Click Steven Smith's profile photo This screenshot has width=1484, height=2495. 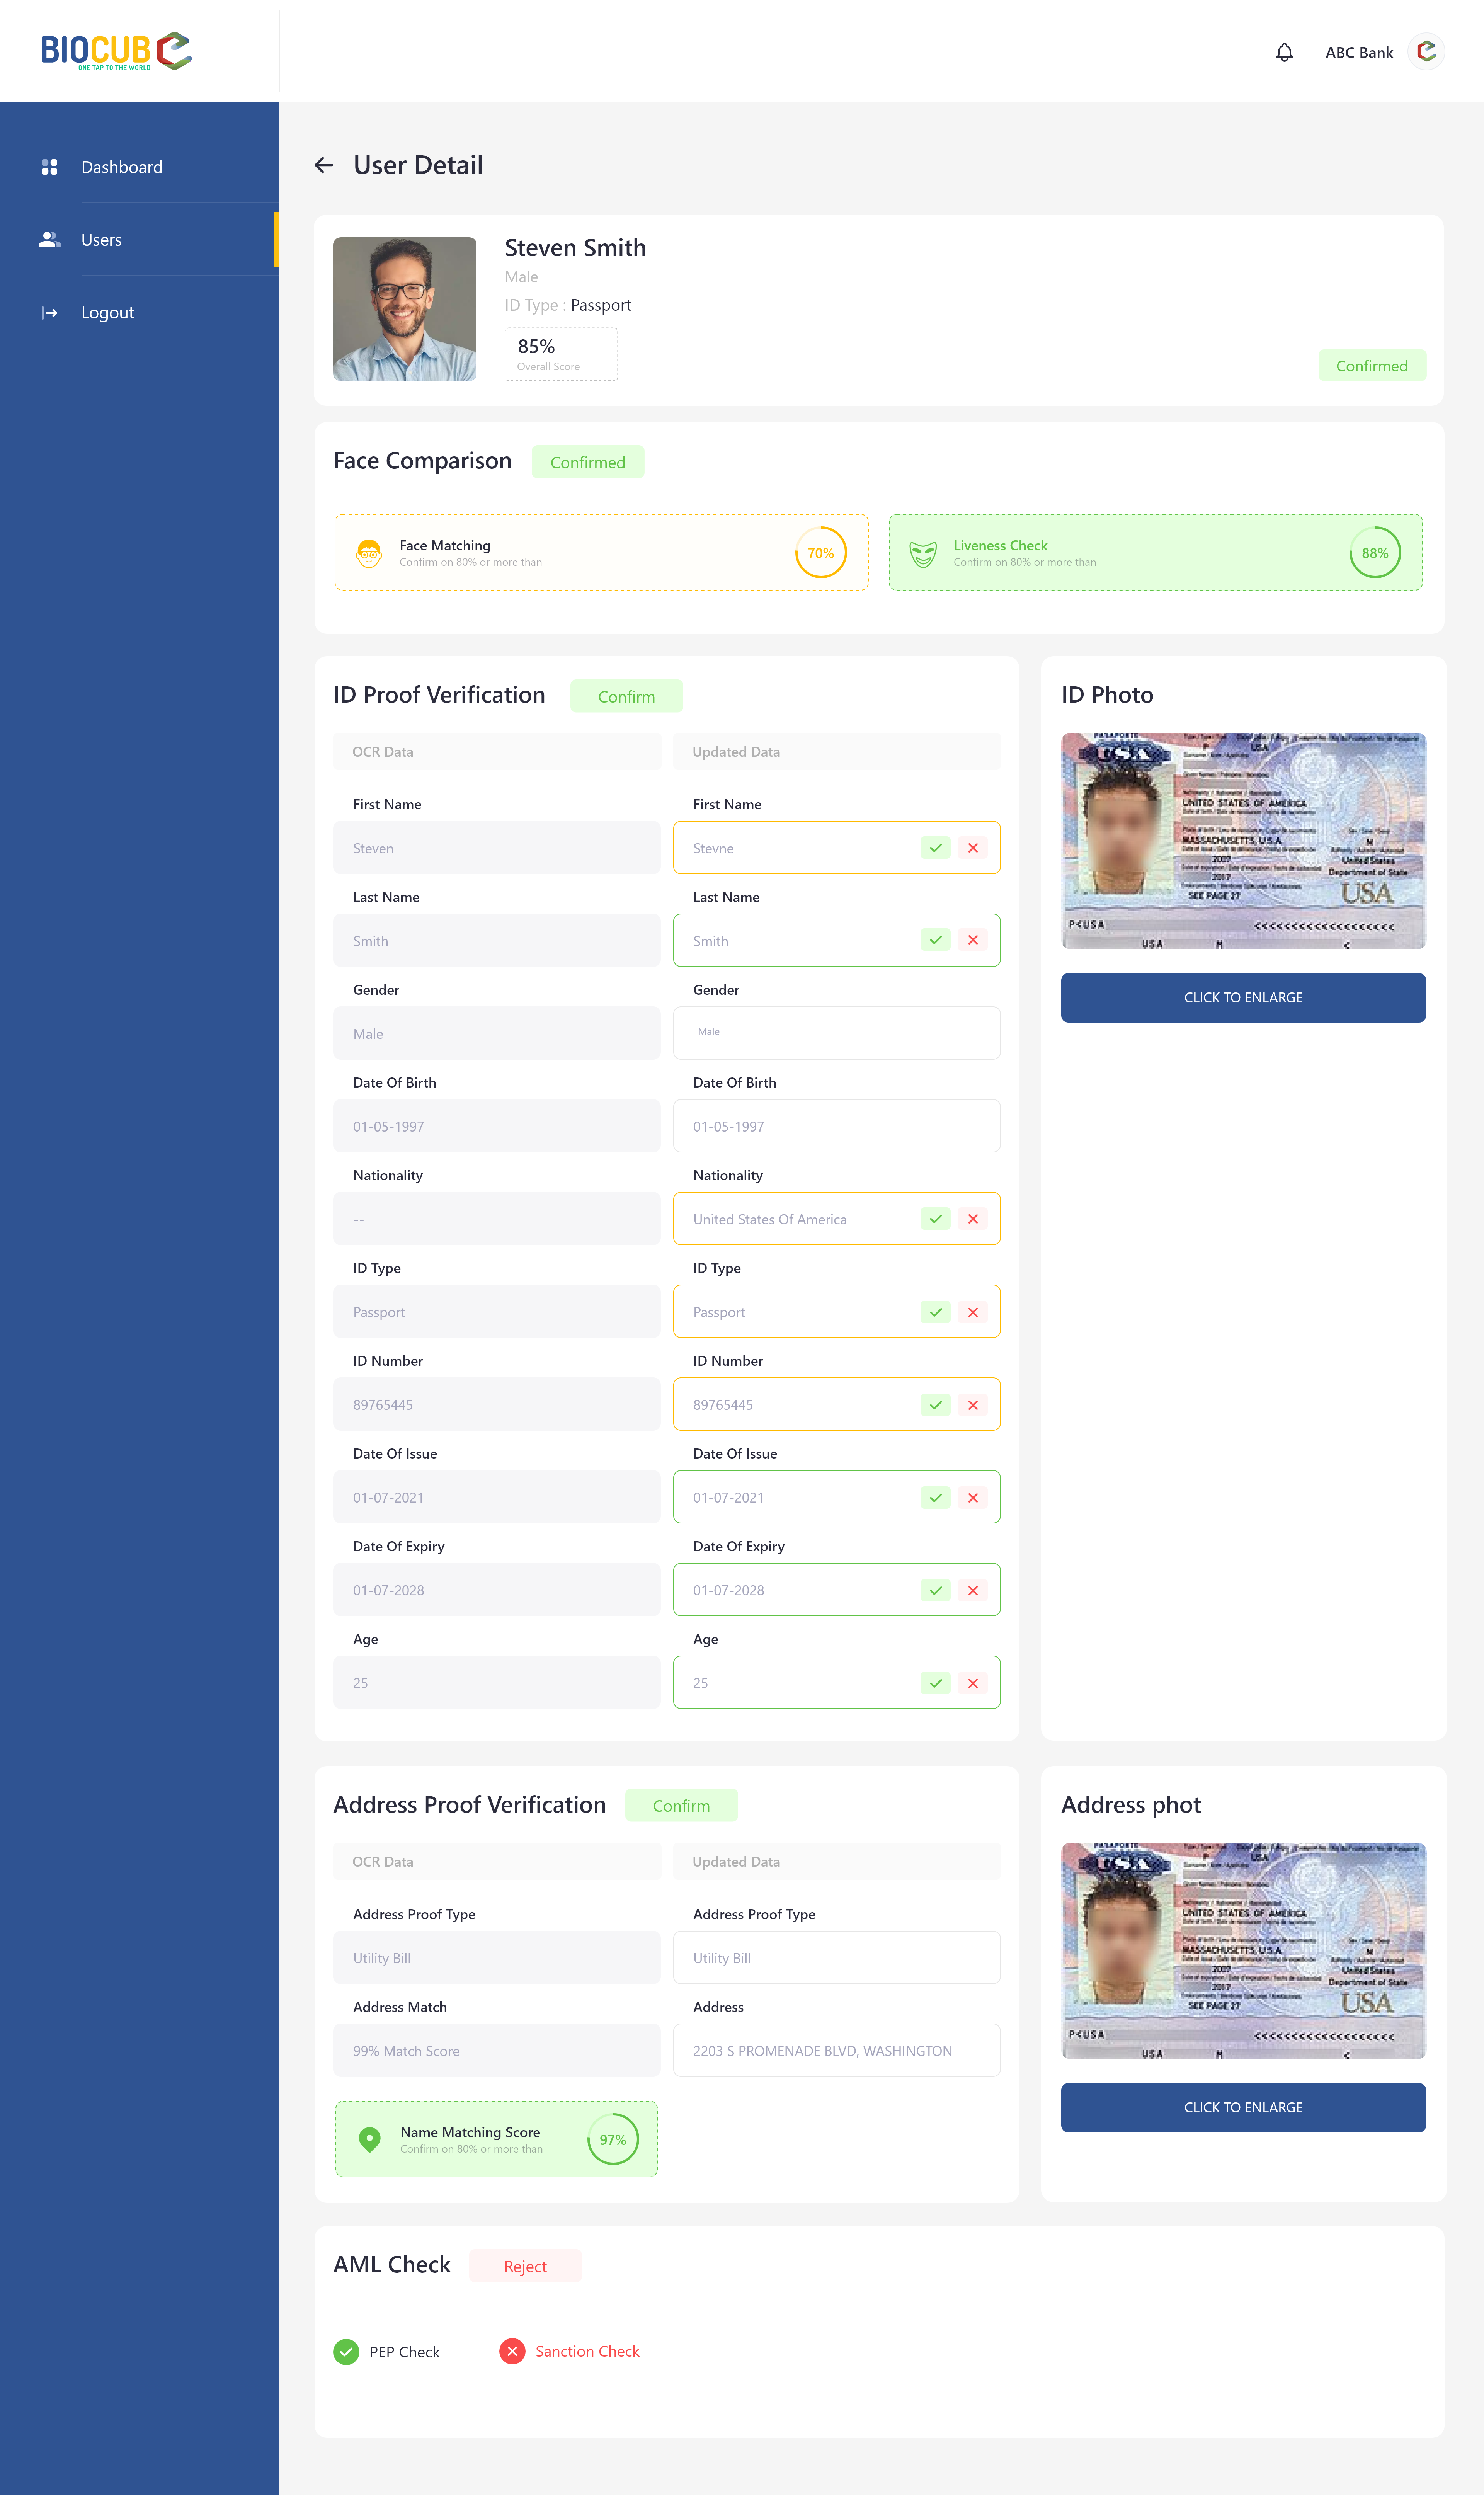click(404, 309)
